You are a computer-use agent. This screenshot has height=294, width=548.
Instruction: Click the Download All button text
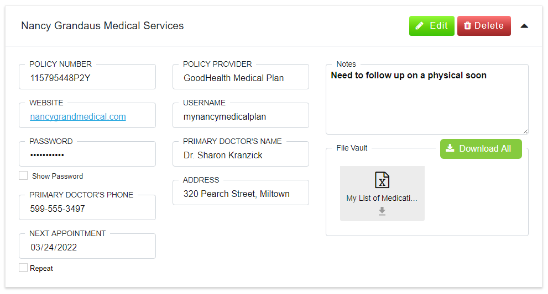point(485,148)
